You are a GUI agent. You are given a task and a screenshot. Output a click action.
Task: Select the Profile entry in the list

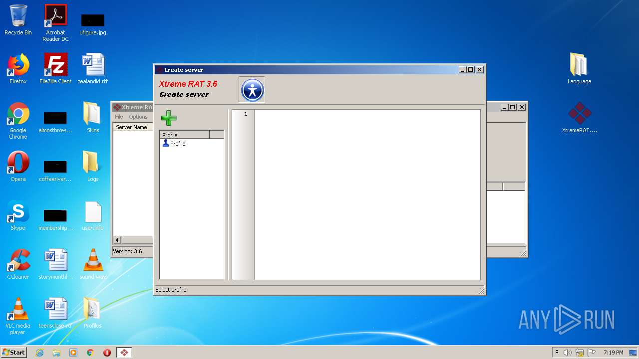point(174,144)
